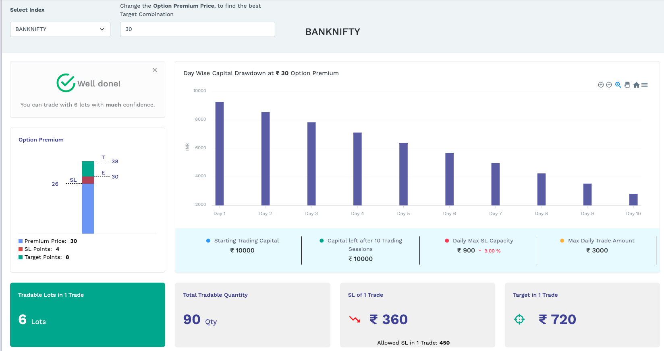Open the Select Index dropdown
This screenshot has height=351, width=664.
60,29
